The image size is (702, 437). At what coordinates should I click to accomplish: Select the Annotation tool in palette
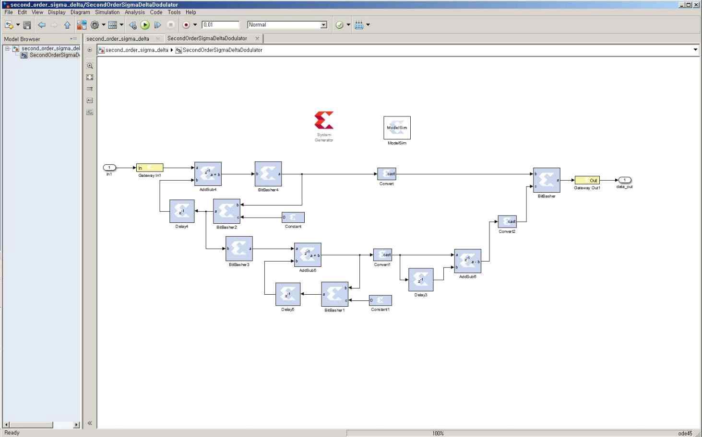[90, 100]
